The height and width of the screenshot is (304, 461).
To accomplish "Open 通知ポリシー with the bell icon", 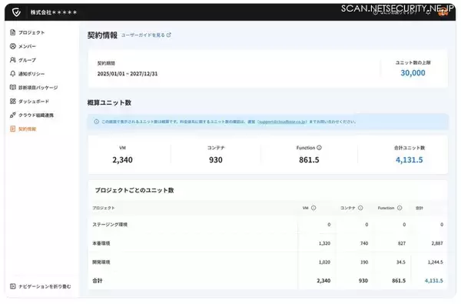I will (x=27, y=74).
